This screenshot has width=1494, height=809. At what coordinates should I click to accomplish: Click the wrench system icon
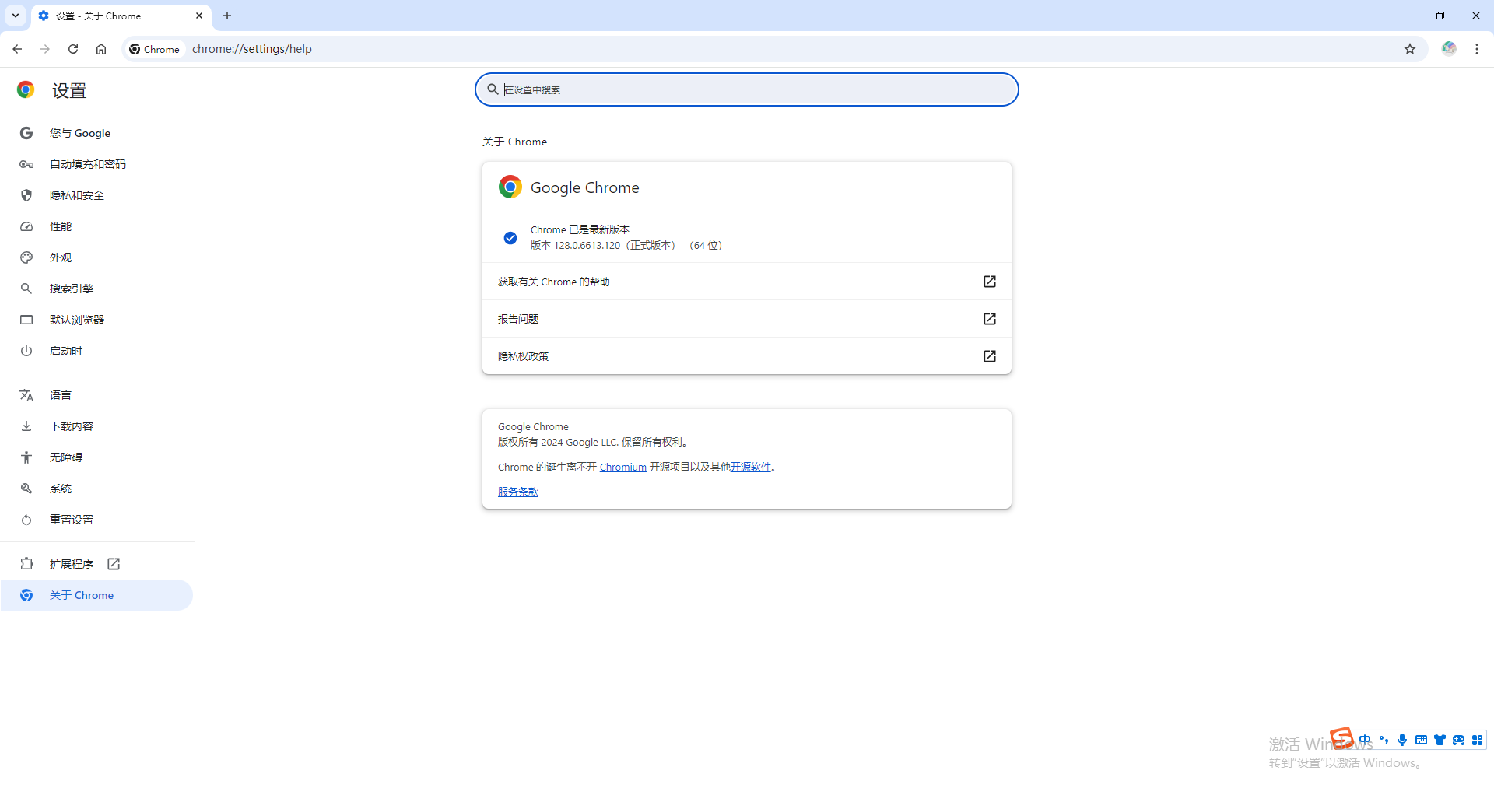click(26, 489)
